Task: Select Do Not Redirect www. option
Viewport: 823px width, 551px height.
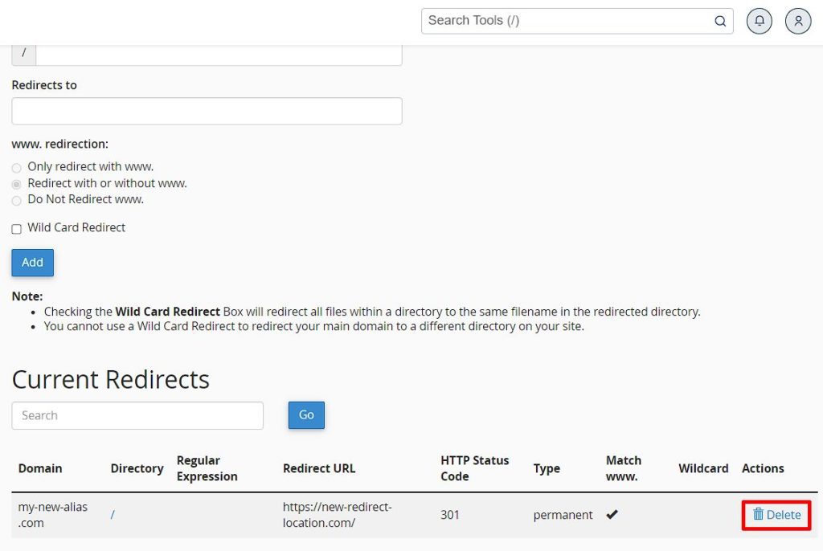Action: click(x=17, y=201)
